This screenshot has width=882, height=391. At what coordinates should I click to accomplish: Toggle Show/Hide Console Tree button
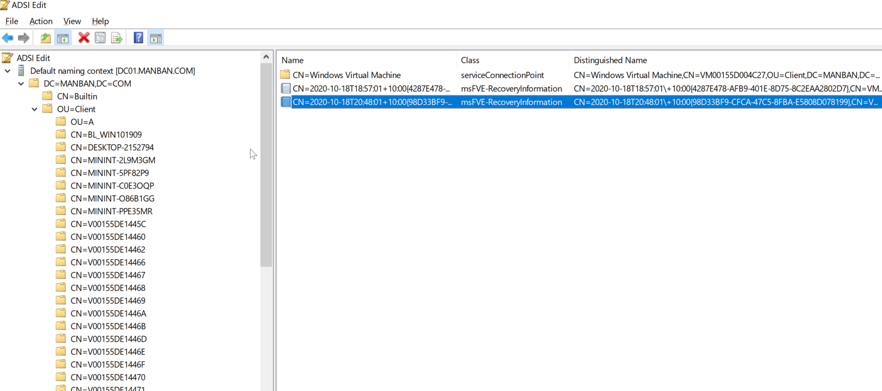pyautogui.click(x=63, y=38)
